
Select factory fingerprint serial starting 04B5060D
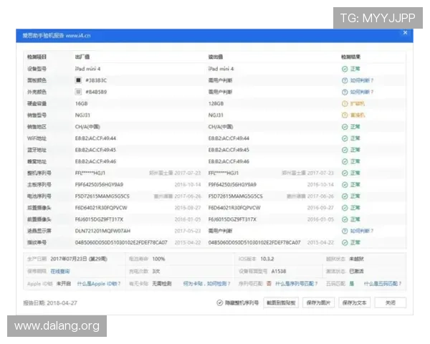coord(121,242)
